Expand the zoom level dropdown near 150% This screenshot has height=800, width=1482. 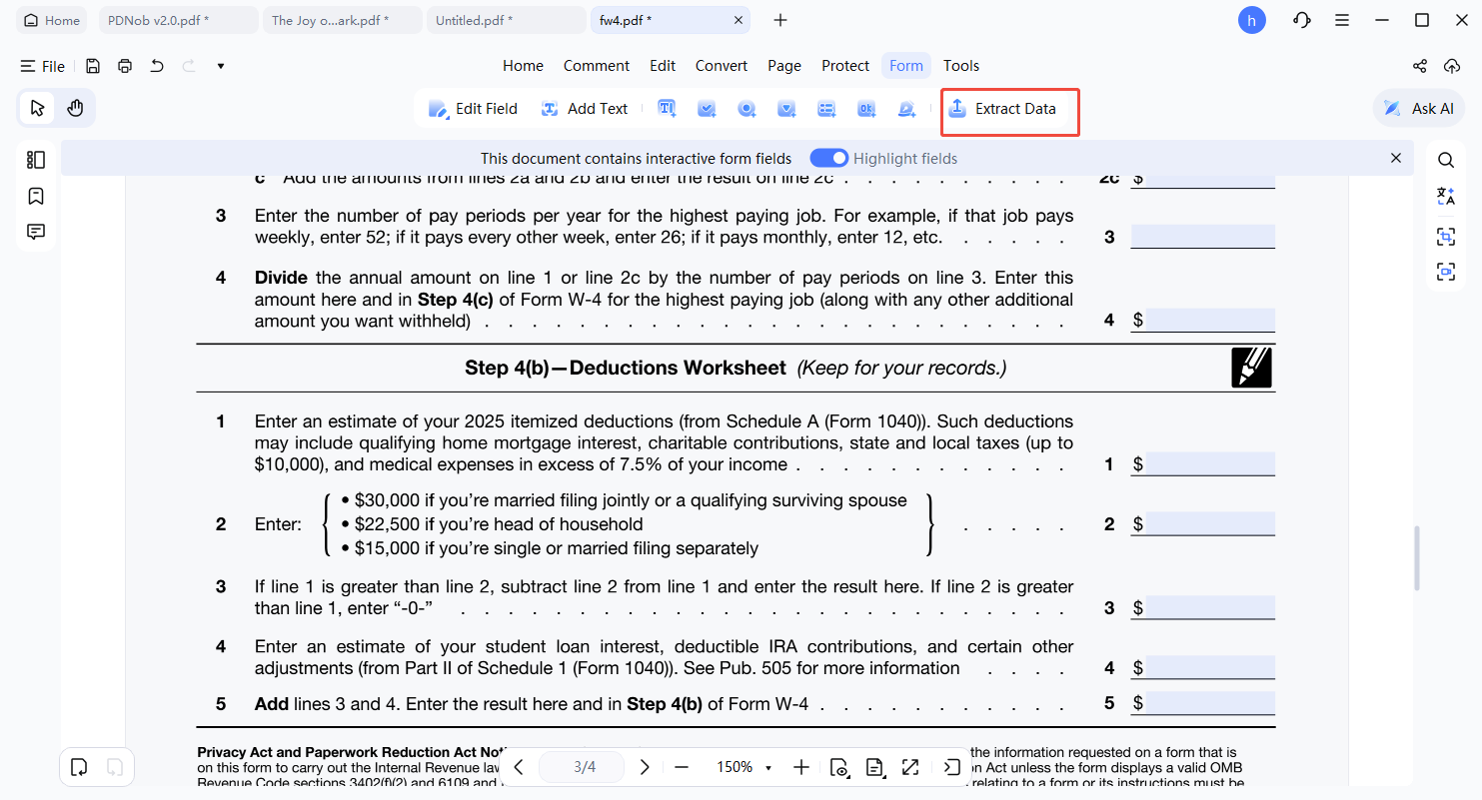(x=767, y=767)
